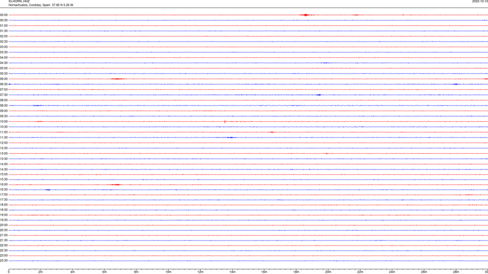488x274 pixels.
Task: Select the 04:30 trace time label
Action: 4,63
